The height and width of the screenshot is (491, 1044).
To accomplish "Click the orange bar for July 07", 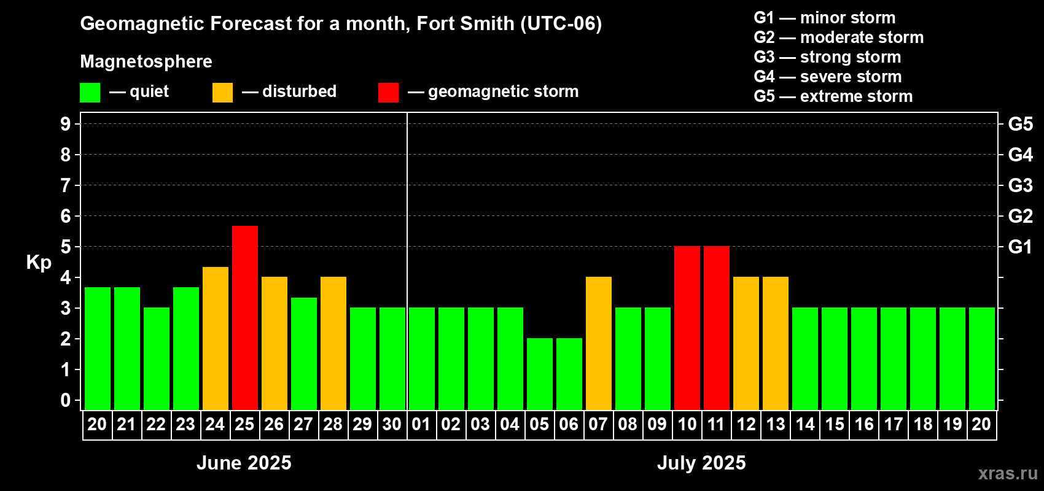I will pos(599,344).
